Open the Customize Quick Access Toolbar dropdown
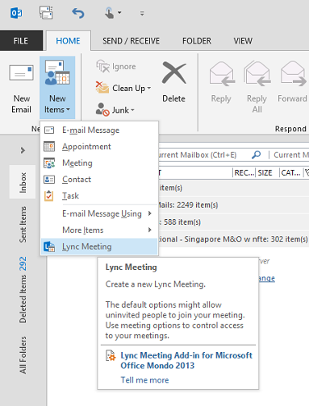This screenshot has height=406, width=309. [142, 13]
